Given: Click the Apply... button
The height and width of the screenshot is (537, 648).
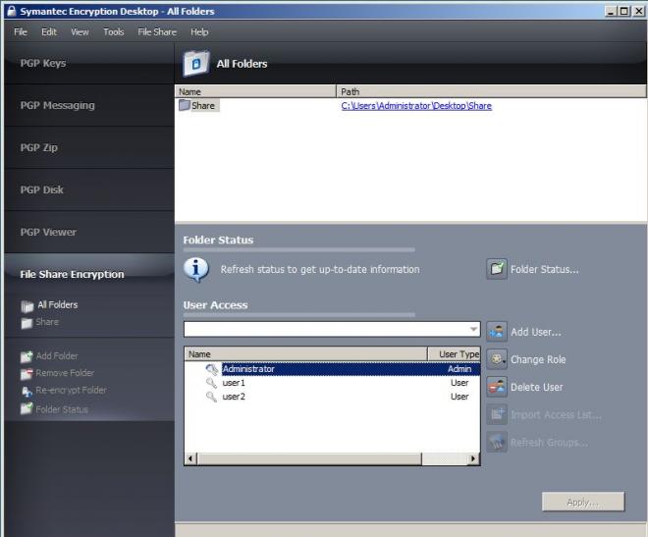Looking at the screenshot, I should pos(583,502).
